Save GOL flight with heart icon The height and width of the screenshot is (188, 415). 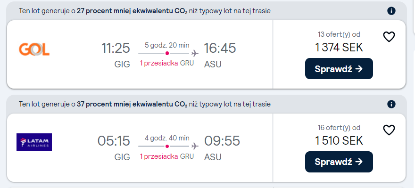pyautogui.click(x=389, y=37)
